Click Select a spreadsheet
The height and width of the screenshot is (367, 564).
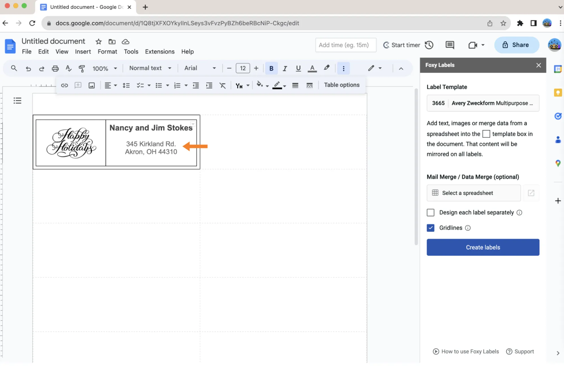[x=474, y=193]
